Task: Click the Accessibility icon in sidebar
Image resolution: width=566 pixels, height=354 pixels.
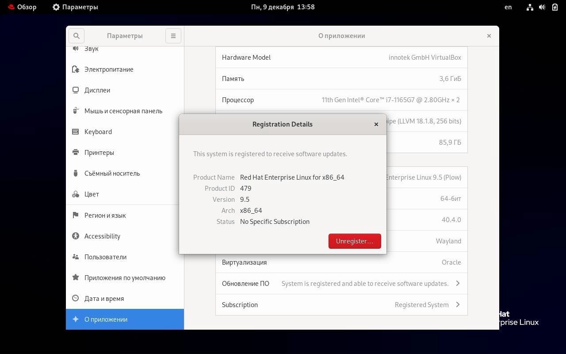Action: click(75, 236)
